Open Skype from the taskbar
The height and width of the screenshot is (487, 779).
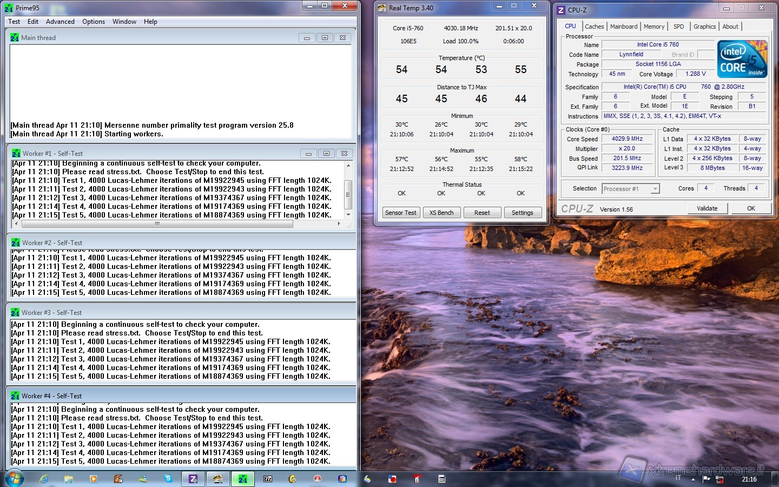pos(168,479)
